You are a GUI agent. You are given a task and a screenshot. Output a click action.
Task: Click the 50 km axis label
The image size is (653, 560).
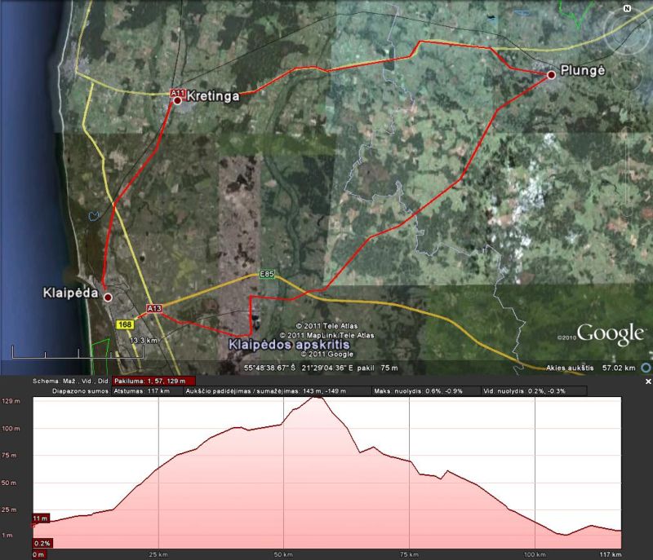pos(283,554)
